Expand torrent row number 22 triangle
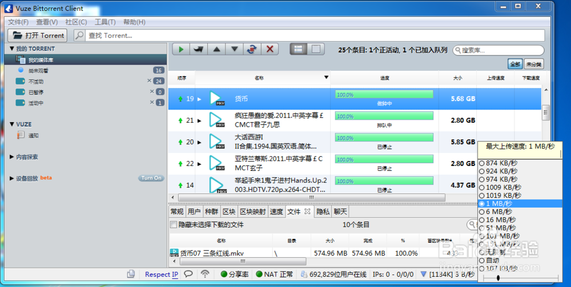This screenshot has height=287, width=571. point(199,164)
